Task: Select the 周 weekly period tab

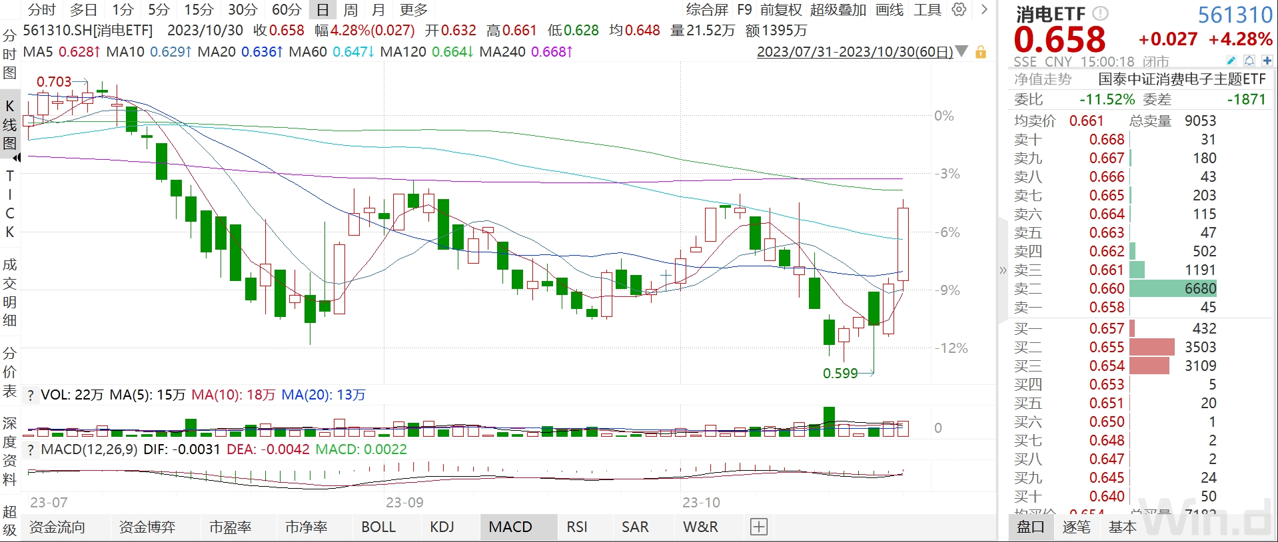Action: [350, 9]
